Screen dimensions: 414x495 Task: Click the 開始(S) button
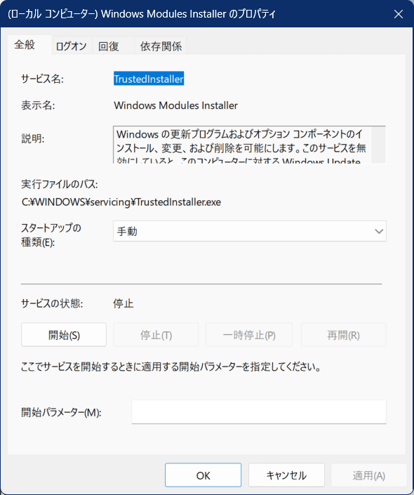pyautogui.click(x=64, y=335)
